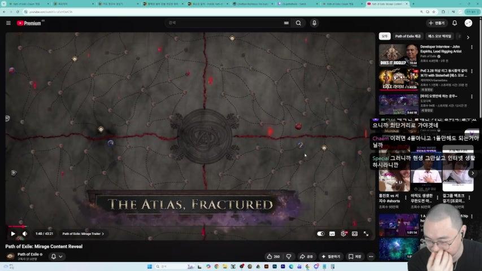Enter fullscreen mode

(366, 234)
